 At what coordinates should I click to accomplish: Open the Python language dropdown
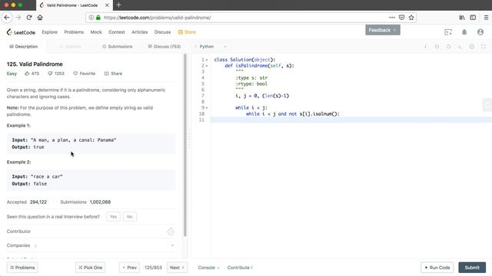coord(211,46)
